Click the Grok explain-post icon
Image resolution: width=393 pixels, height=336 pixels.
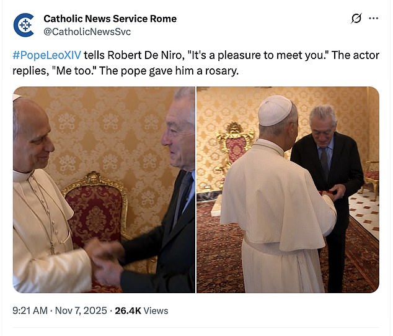click(x=356, y=19)
